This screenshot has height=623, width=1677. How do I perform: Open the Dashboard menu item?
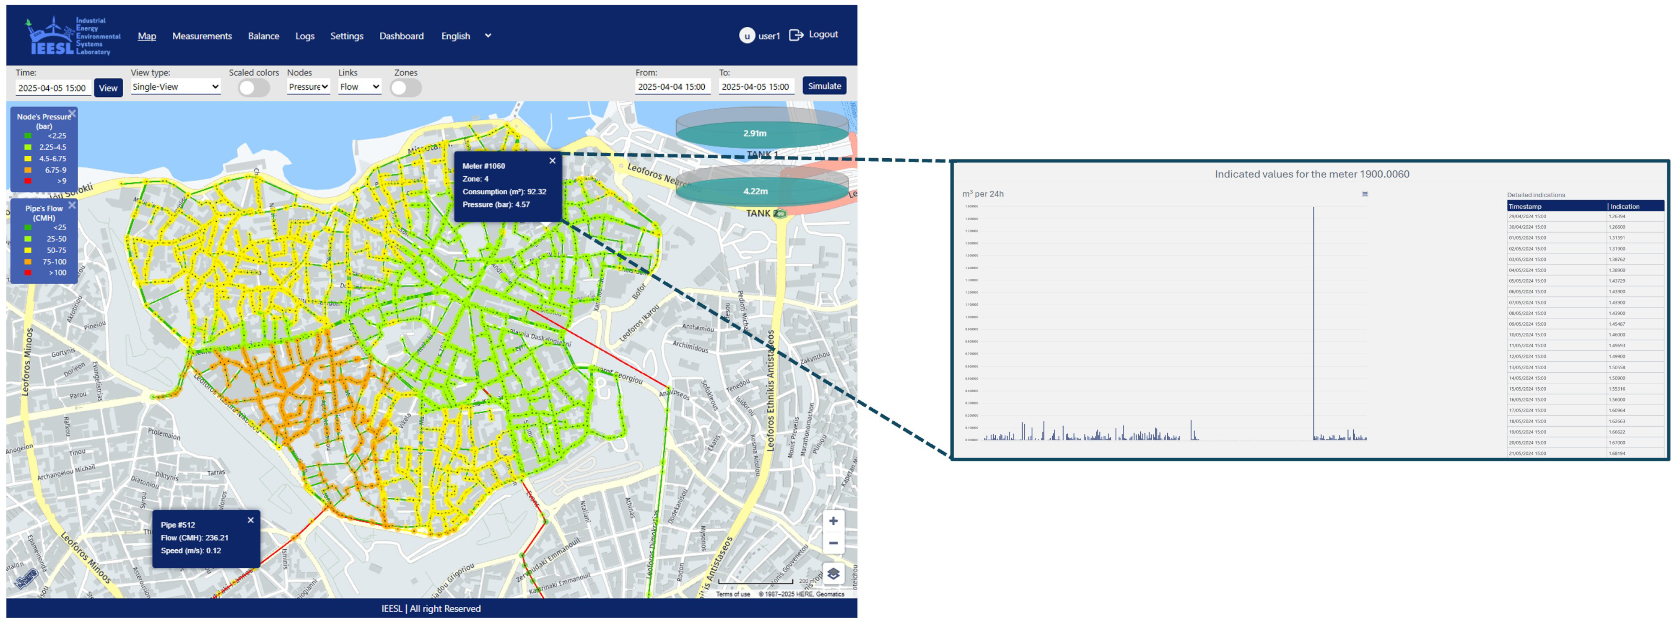click(402, 36)
